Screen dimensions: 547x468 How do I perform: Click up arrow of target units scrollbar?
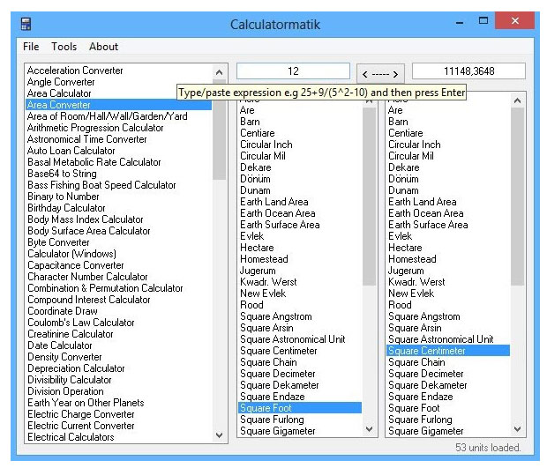517,100
